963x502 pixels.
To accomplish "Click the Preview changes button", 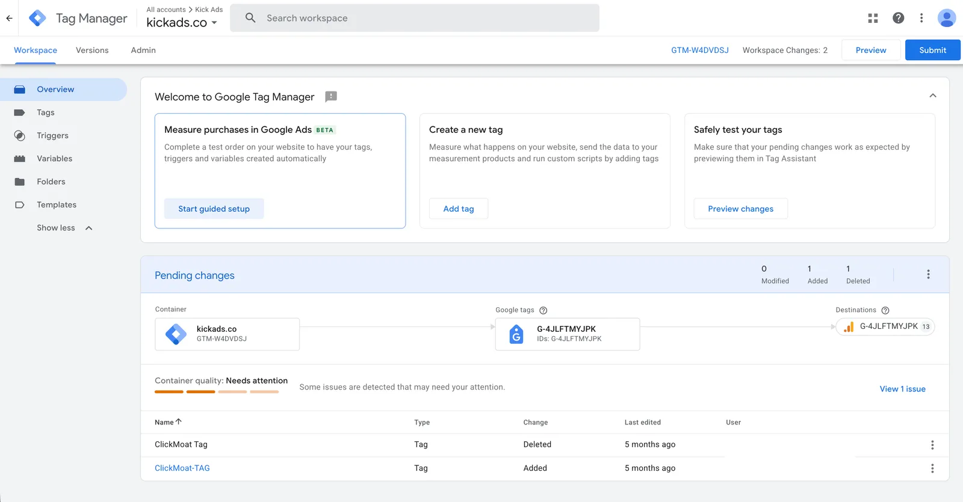I will [x=741, y=209].
